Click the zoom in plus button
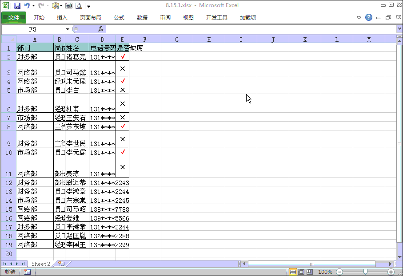This screenshot has height=276, width=403. point(391,272)
